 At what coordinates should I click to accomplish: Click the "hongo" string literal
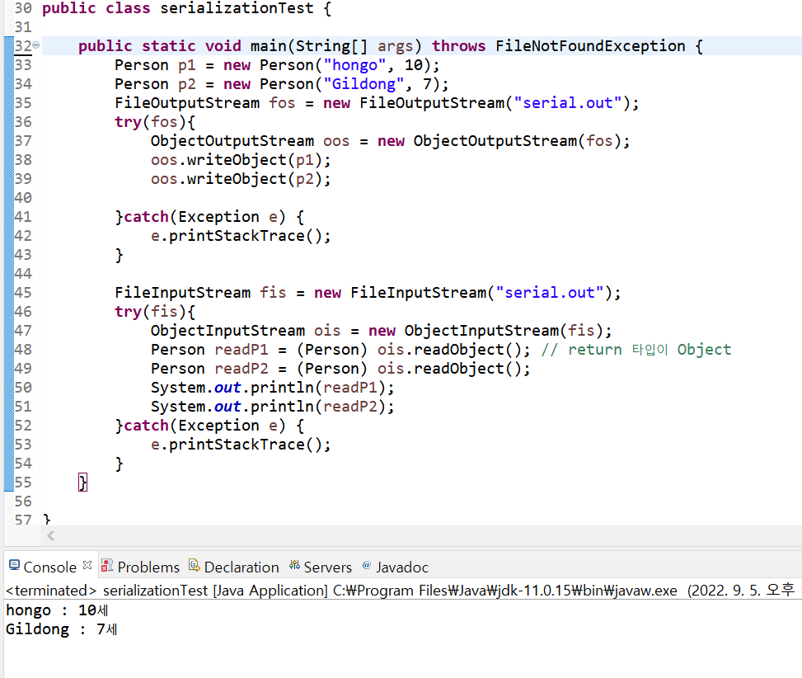point(355,65)
